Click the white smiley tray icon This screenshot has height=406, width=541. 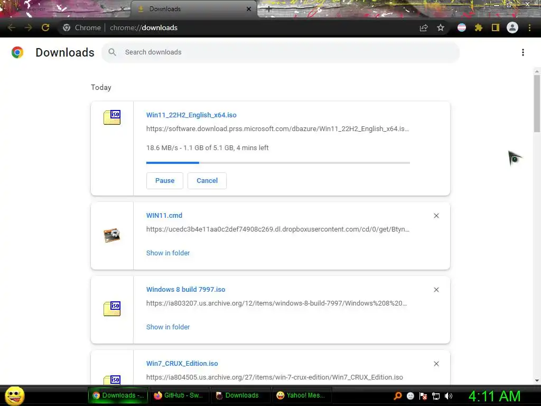(x=410, y=395)
